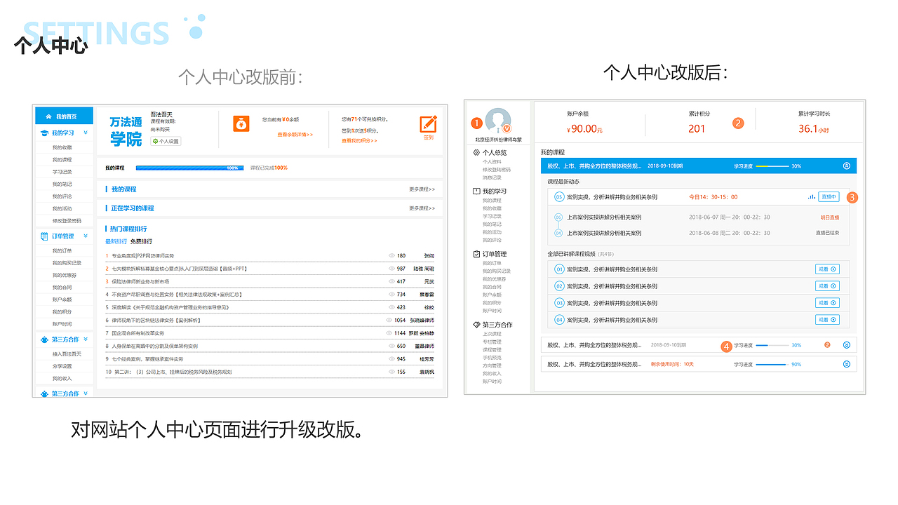Open ranked course 国企混合所有制改革实务
Screen dimensions: 898x505
click(138, 333)
